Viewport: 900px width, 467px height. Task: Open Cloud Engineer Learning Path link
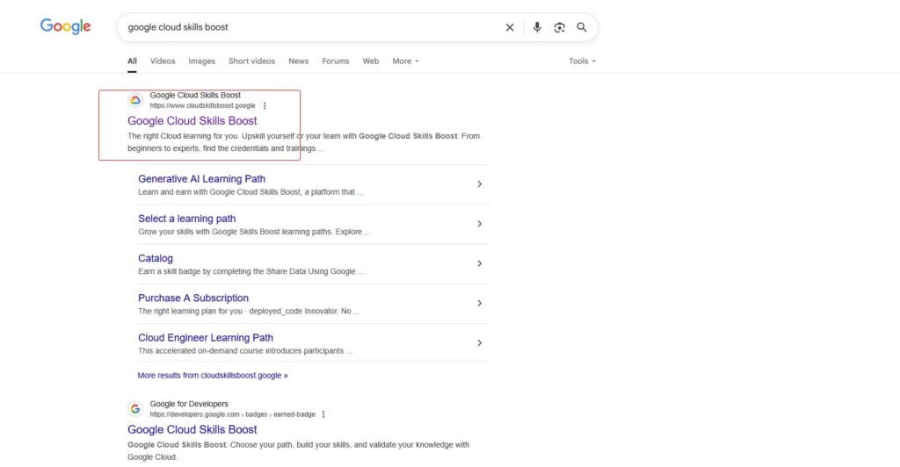206,337
